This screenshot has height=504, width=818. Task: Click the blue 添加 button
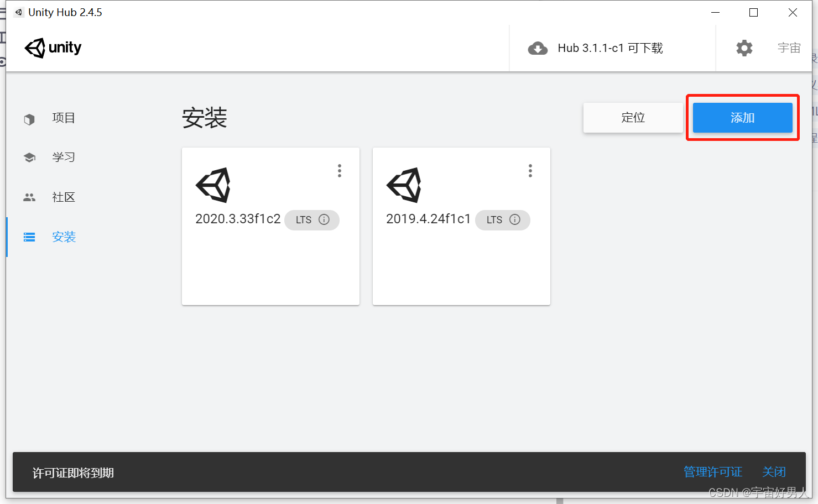click(742, 118)
